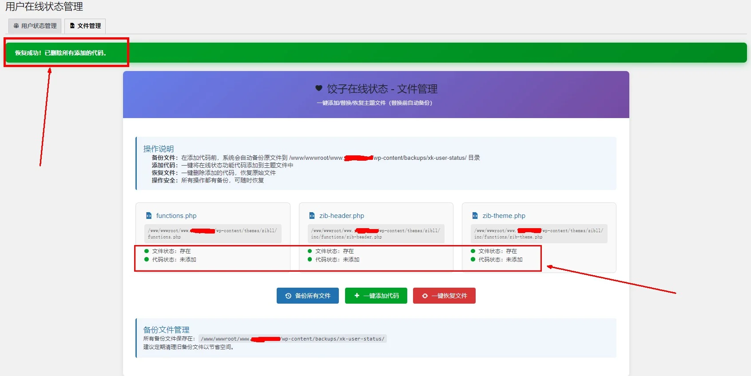The height and width of the screenshot is (376, 751).
Task: Select the 文件管理 tab
Action: click(x=85, y=26)
